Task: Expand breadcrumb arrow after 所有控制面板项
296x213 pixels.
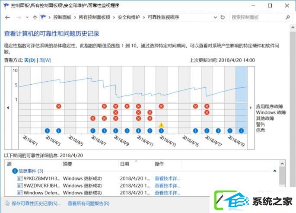Action: (x=114, y=18)
